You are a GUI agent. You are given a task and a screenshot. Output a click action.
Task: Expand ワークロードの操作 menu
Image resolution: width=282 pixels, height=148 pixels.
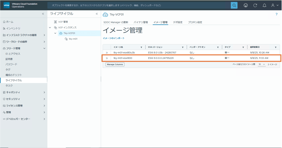[44, 42]
